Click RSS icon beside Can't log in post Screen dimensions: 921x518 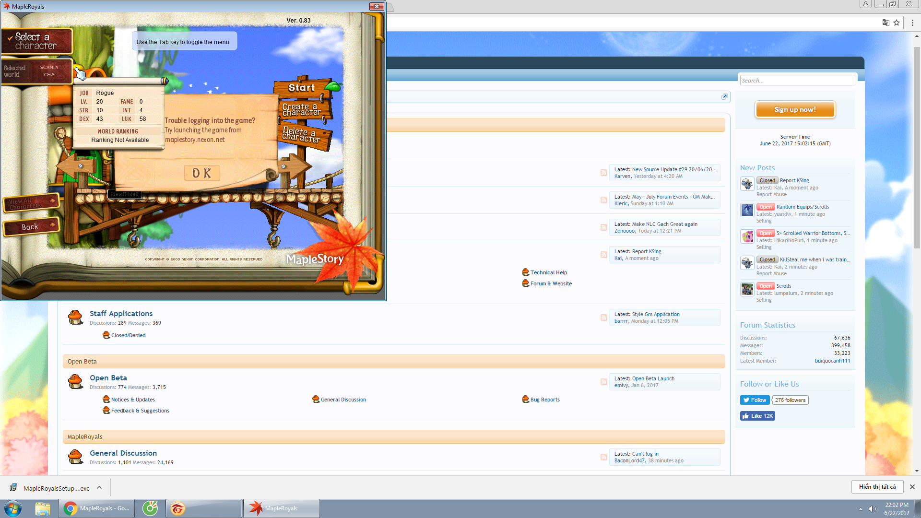pos(603,457)
